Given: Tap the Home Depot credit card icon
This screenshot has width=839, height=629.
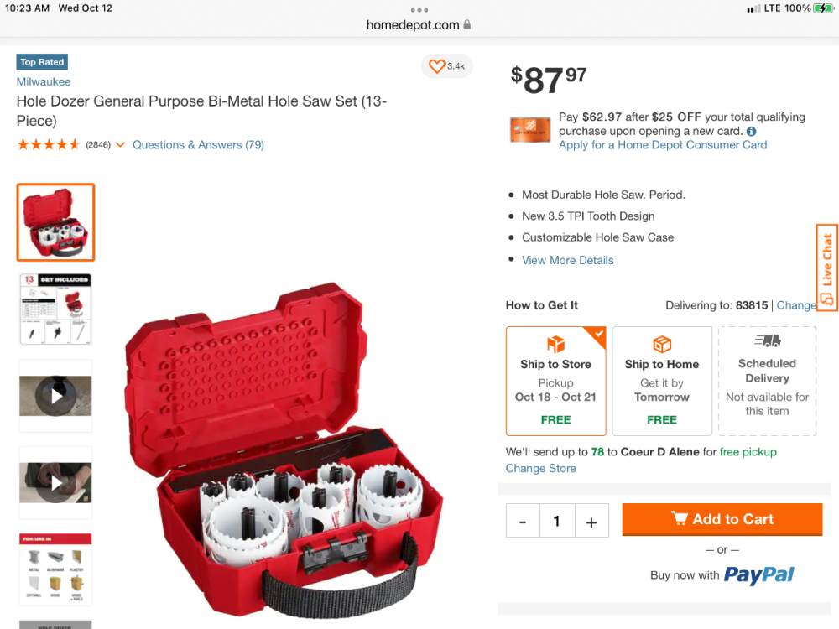Looking at the screenshot, I should 530,131.
